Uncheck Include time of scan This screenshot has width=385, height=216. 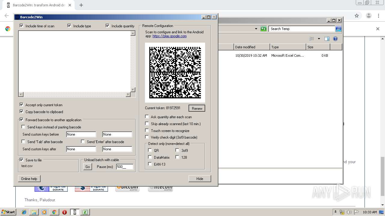pyautogui.click(x=21, y=26)
